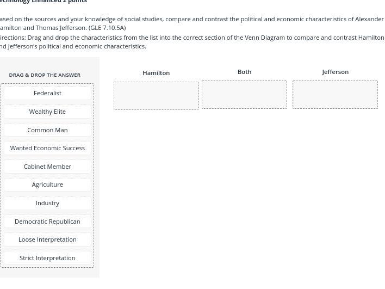385x289 pixels.
Task: Click the Common Man option
Action: pos(47,130)
